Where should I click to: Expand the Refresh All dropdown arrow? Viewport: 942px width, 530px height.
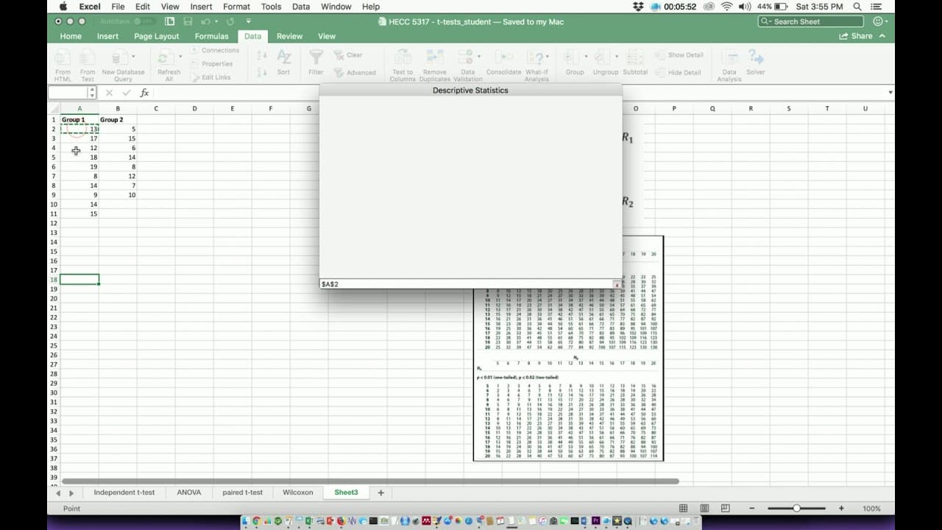point(180,57)
